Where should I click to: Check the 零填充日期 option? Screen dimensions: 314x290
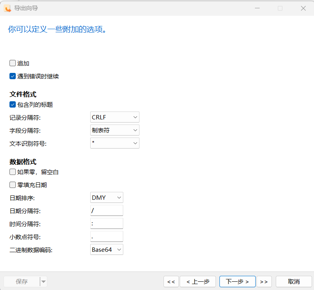[x=13, y=184]
